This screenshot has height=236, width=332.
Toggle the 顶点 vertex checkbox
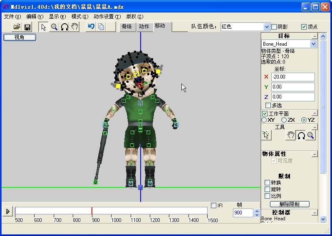tap(304, 27)
